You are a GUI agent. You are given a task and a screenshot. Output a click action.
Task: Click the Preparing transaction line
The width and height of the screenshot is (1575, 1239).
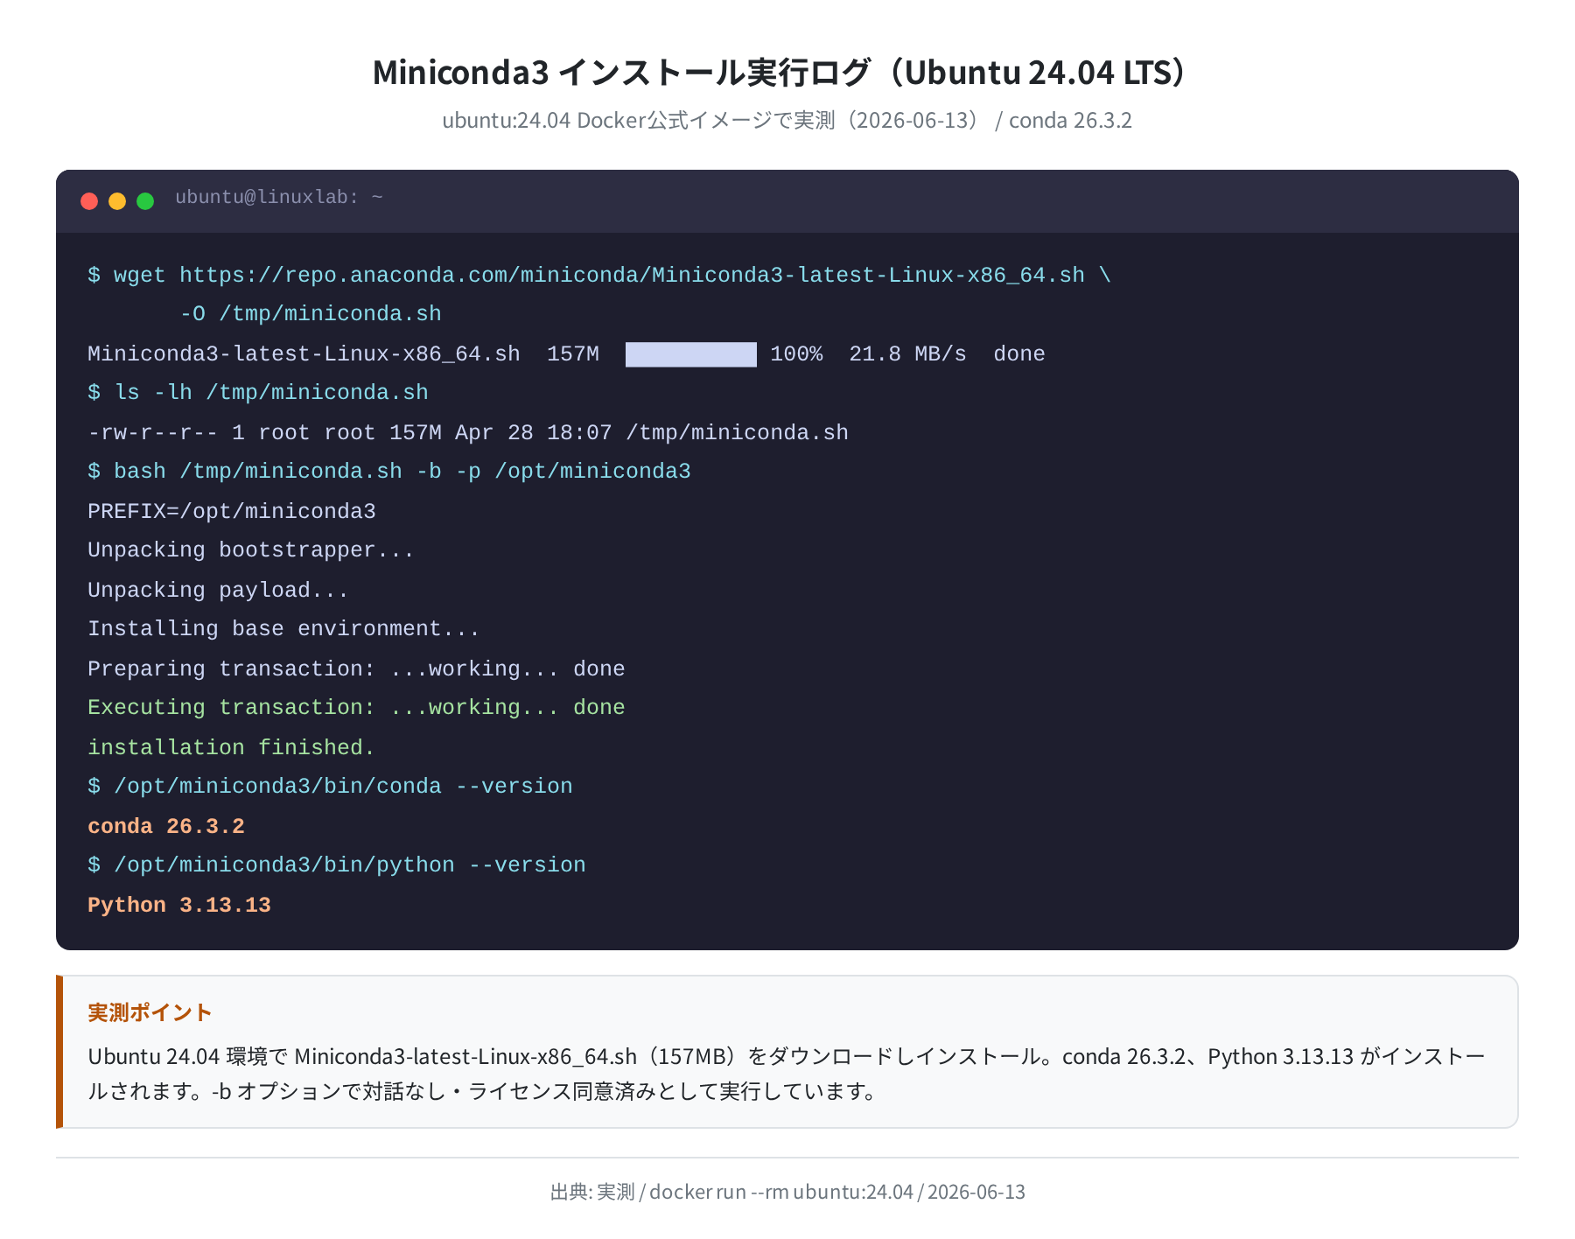coord(356,669)
